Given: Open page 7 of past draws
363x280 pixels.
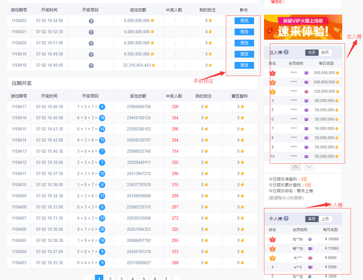Looking at the screenshot, I should click(166, 278).
